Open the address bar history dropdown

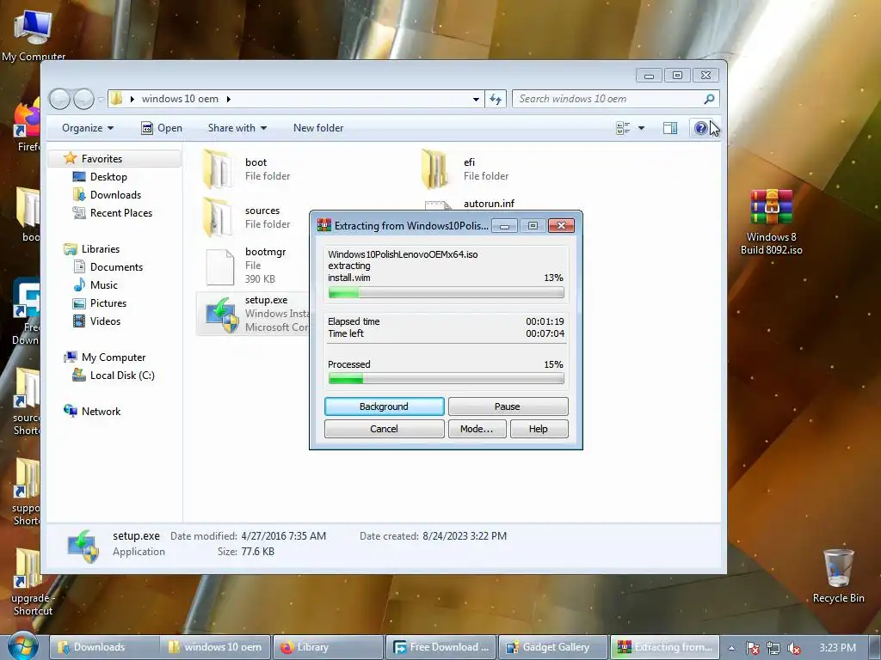tap(476, 100)
